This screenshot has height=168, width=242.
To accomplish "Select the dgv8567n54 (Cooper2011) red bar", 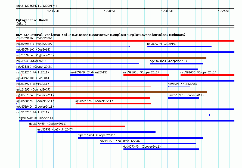I will pos(83,98).
